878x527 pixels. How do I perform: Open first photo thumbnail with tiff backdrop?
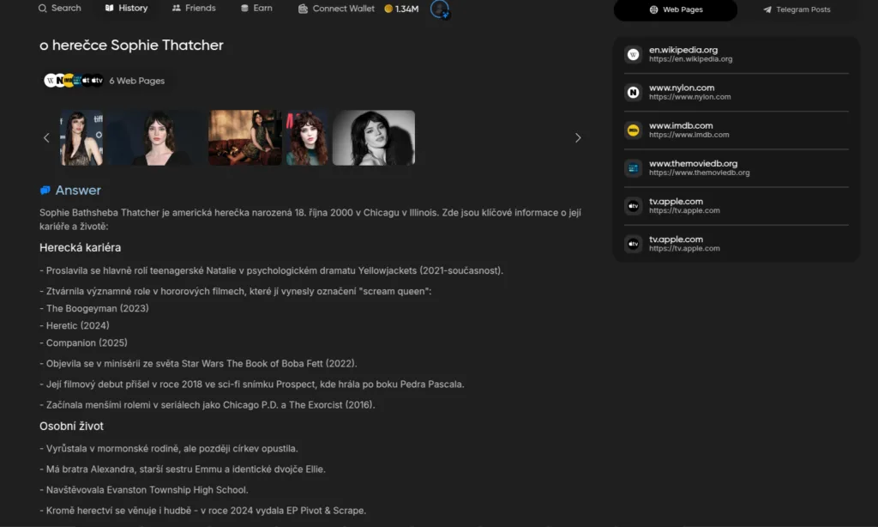(81, 137)
